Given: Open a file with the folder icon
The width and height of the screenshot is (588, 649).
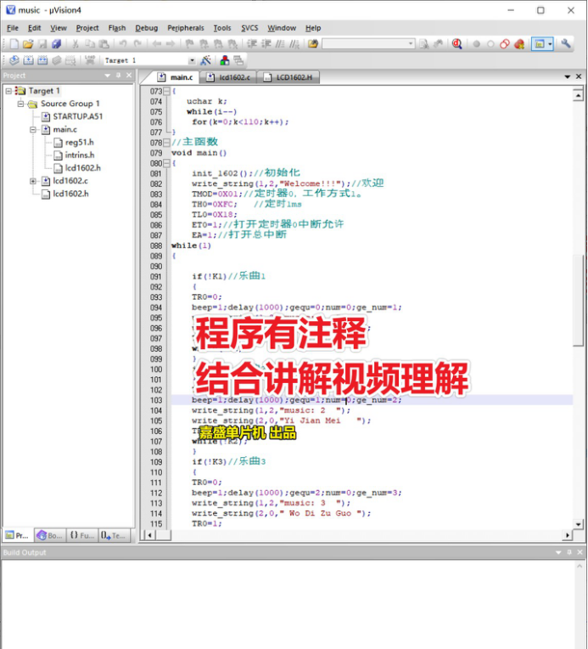Looking at the screenshot, I should tap(28, 44).
